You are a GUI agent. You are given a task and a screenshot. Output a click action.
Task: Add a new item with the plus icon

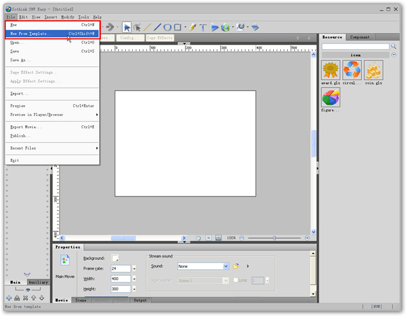point(9,298)
